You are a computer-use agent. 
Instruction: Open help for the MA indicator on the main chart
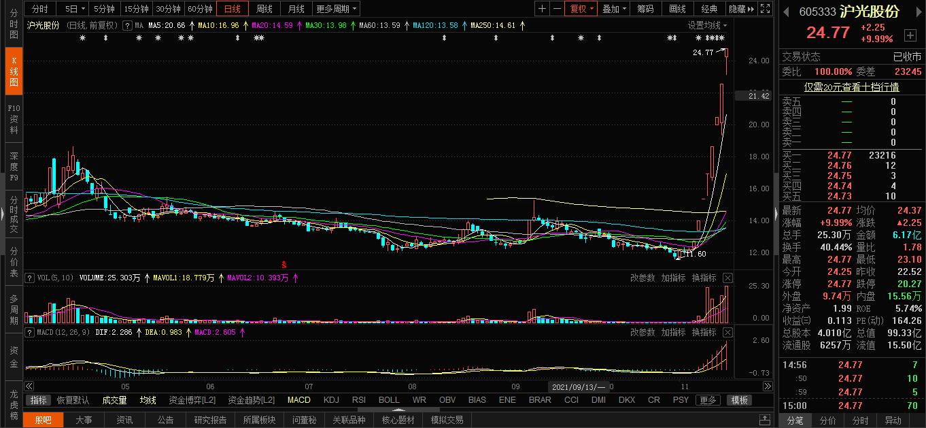(127, 25)
